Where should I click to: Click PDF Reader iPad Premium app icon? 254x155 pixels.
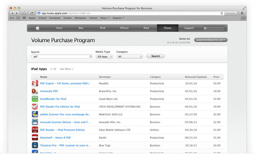pyautogui.click(x=35, y=130)
